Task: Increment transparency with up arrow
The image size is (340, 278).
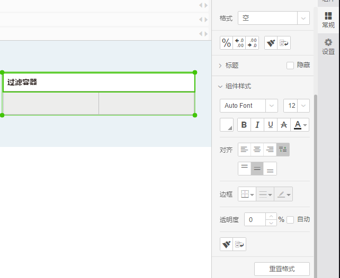Action: [x=271, y=216]
